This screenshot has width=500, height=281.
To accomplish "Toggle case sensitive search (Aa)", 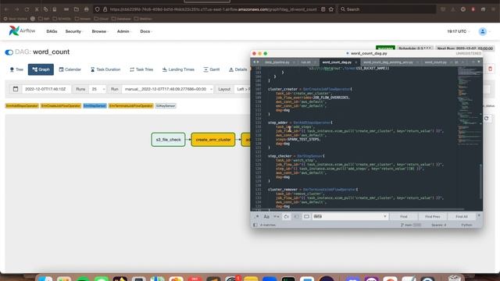I will click(x=266, y=217).
